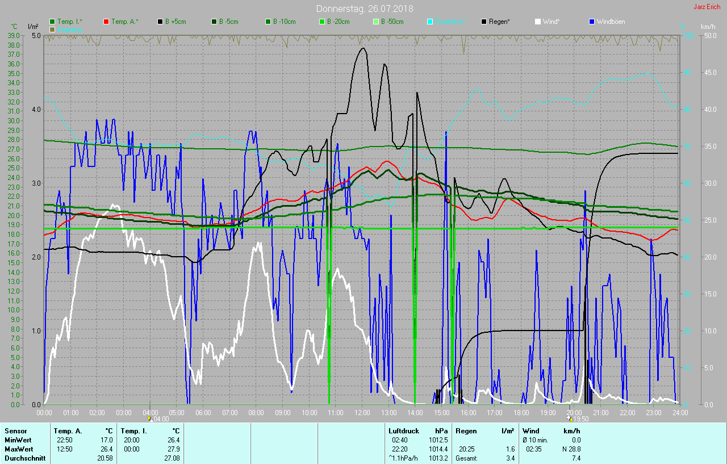Click the red Temp. A. legend swatch

(x=106, y=22)
